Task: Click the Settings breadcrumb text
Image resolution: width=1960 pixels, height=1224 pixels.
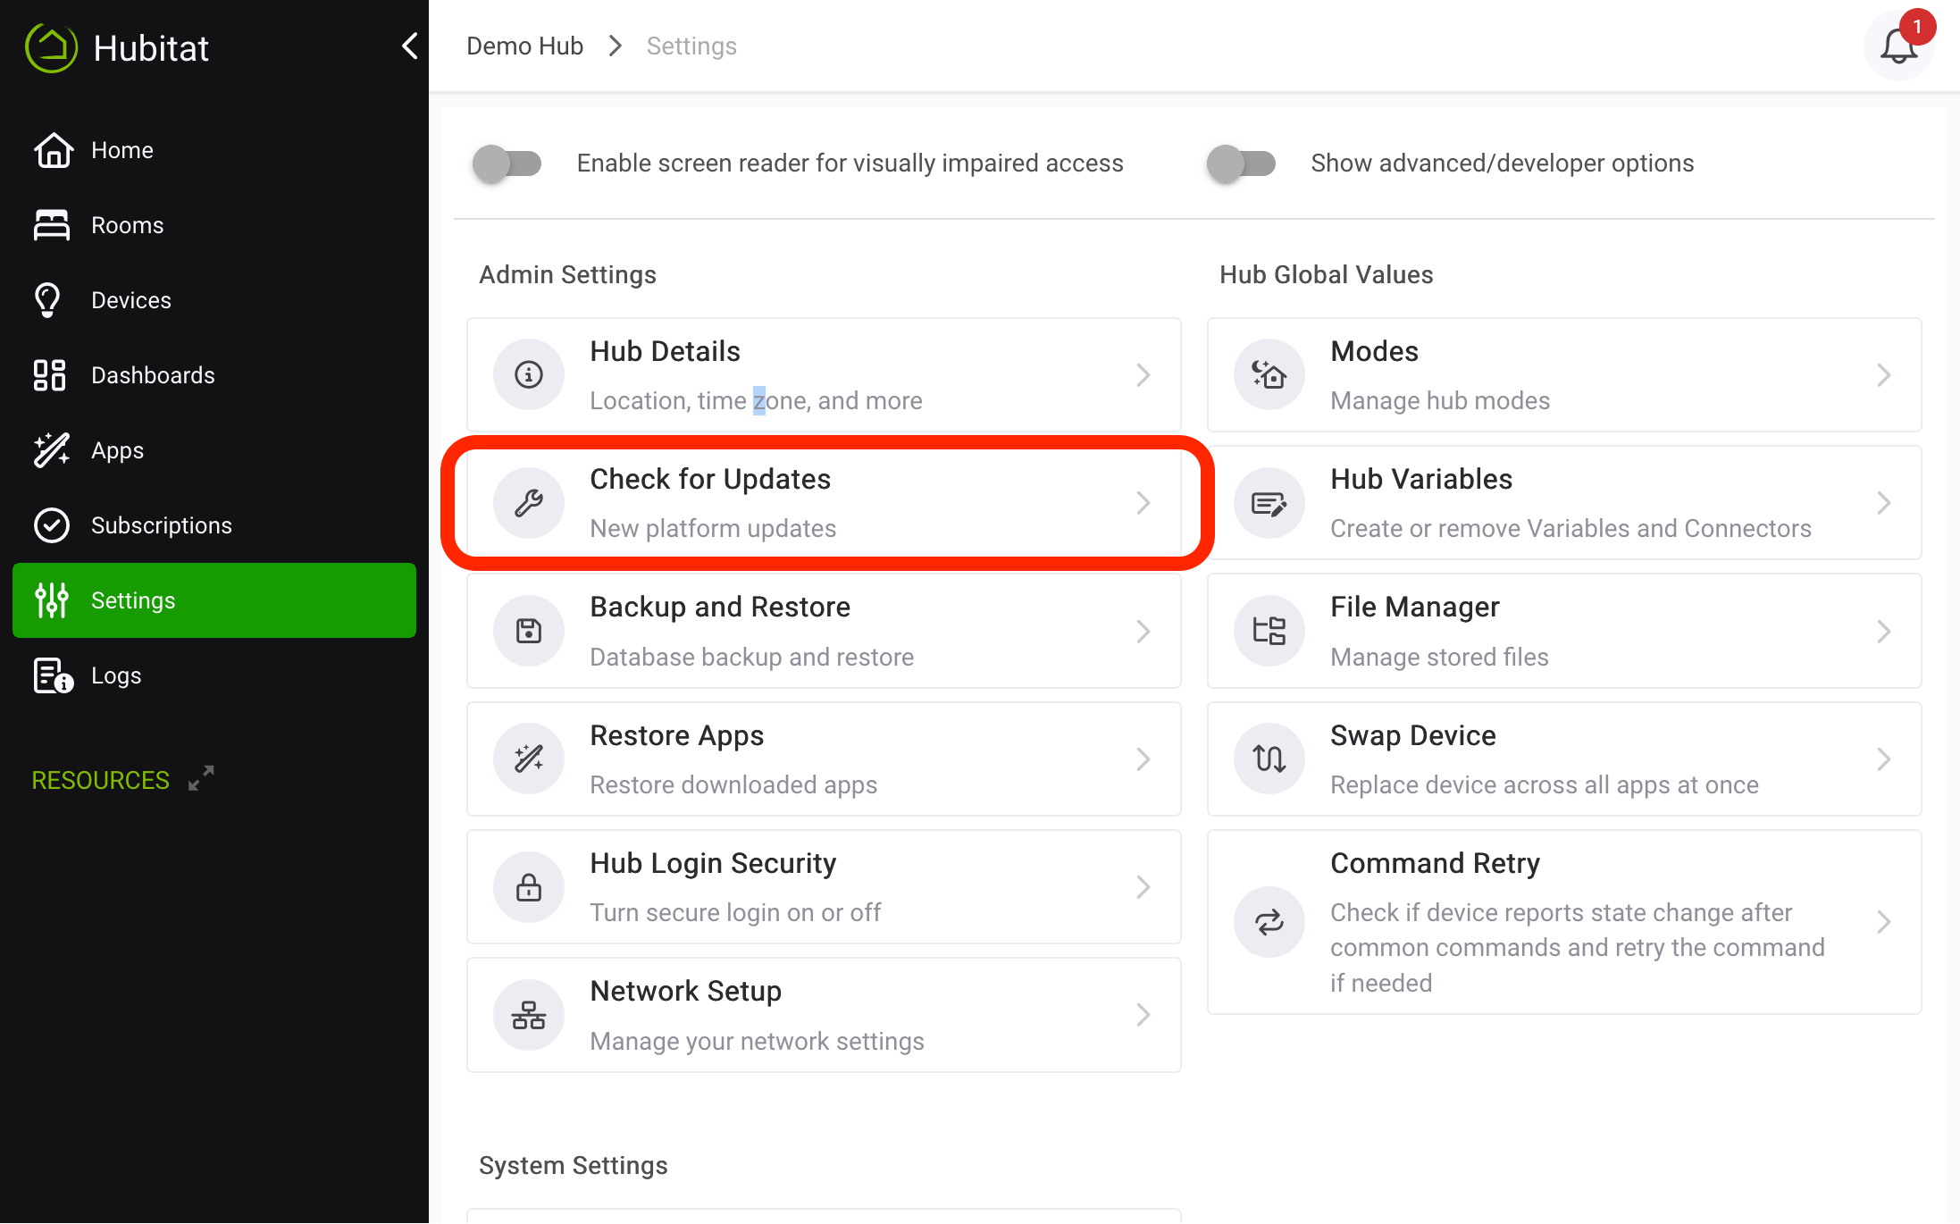Action: coord(691,46)
